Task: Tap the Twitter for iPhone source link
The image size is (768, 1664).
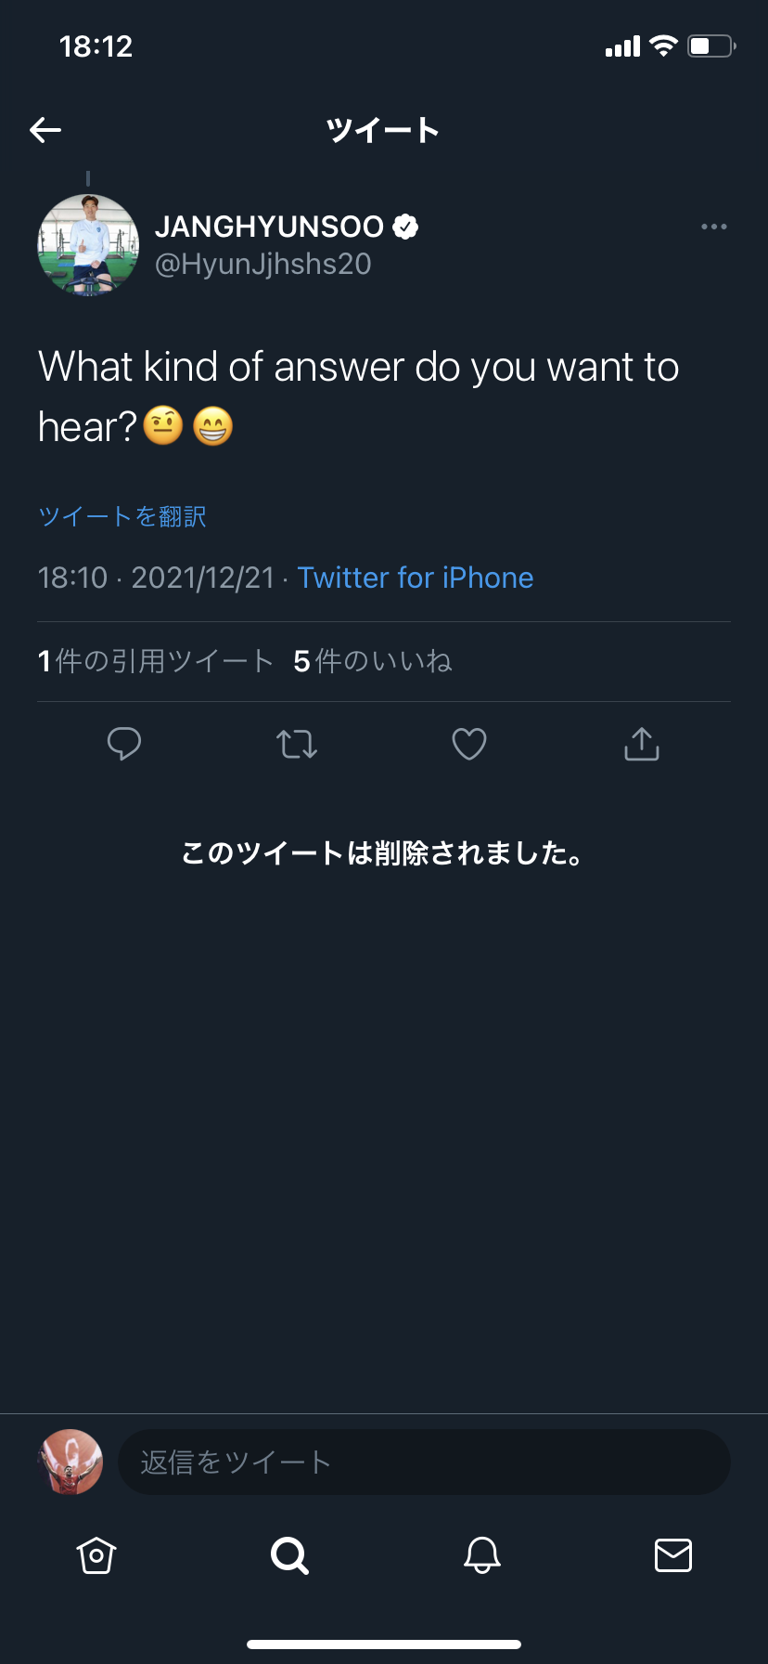Action: click(416, 578)
